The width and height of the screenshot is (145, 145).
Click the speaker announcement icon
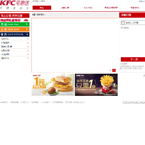pos(33,14)
